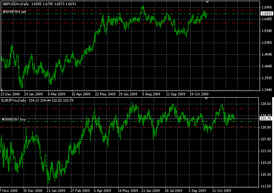Click the 11 Oct 2009 date label

tap(222, 190)
